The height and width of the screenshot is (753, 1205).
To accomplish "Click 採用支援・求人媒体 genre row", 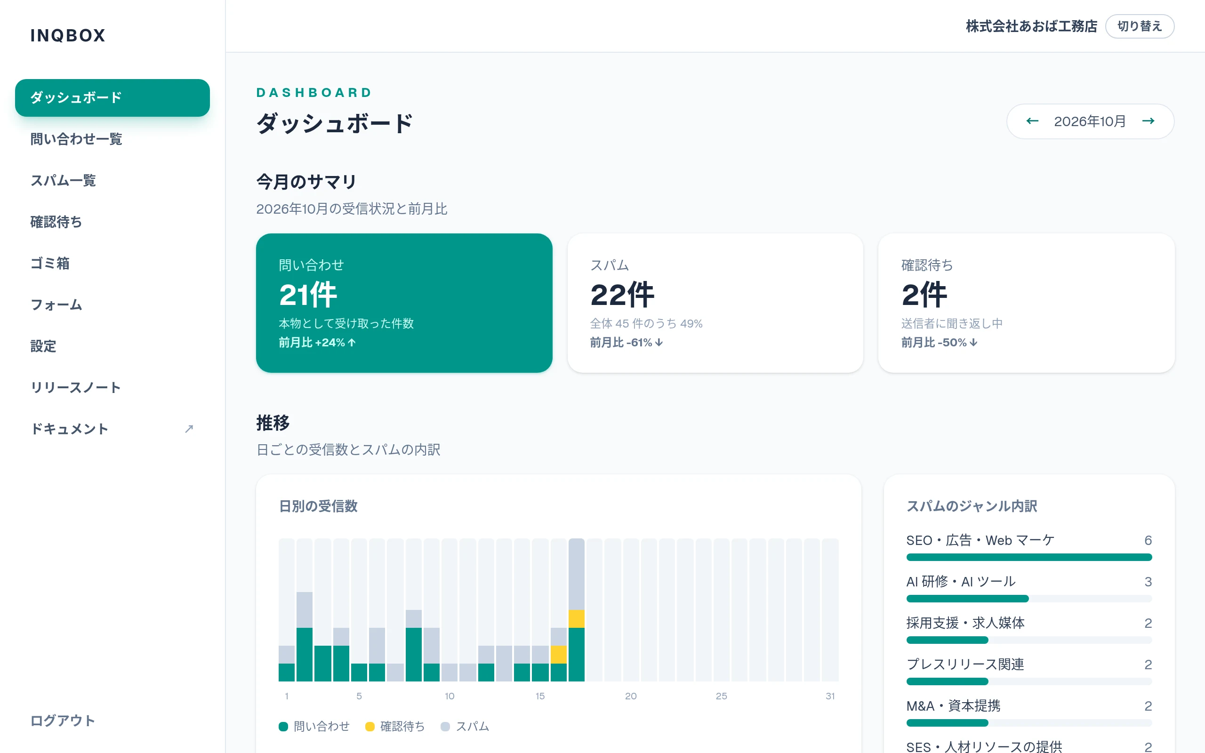I will click(x=1029, y=630).
